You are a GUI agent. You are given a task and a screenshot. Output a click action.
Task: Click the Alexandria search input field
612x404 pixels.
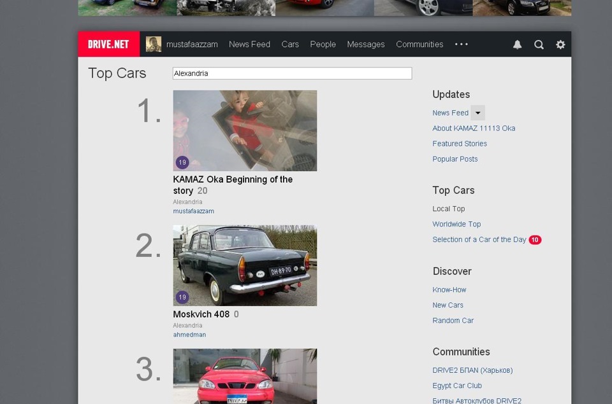coord(292,73)
